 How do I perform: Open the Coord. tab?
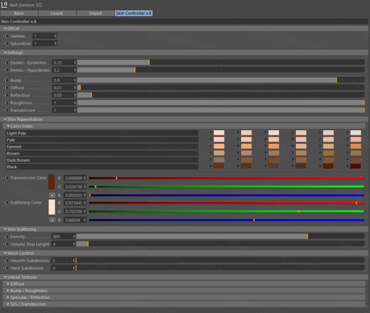tap(57, 13)
